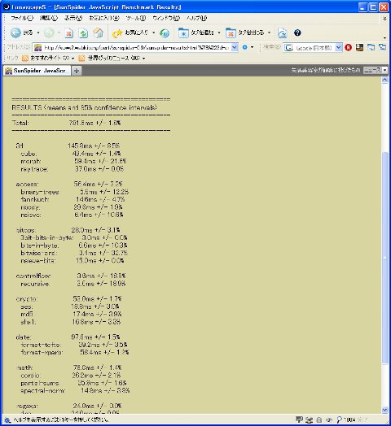
Task: Open the Google search engine dropdown
Action: [x=338, y=47]
